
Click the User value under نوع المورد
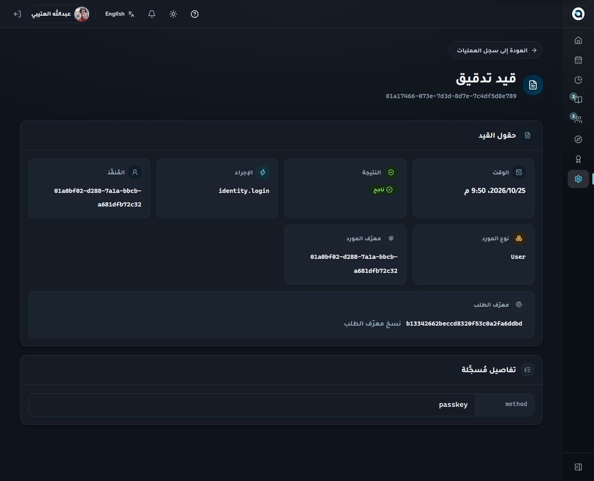[x=518, y=257]
